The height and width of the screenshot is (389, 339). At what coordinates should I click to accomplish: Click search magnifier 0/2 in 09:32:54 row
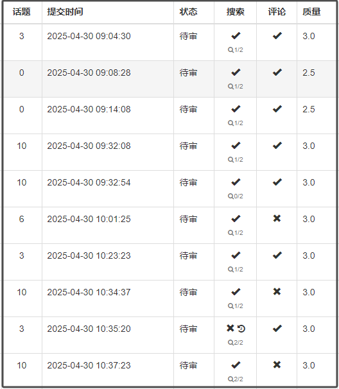[235, 196]
